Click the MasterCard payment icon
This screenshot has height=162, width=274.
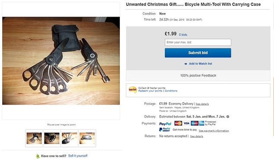coord(178,123)
